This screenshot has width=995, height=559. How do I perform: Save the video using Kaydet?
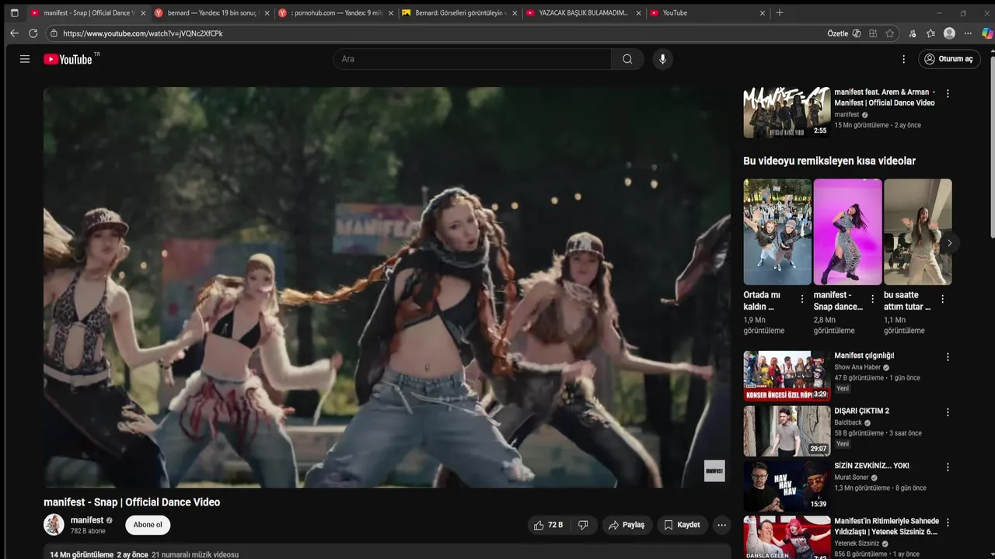(x=683, y=525)
